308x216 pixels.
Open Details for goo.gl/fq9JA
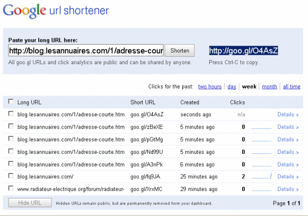[288, 177]
